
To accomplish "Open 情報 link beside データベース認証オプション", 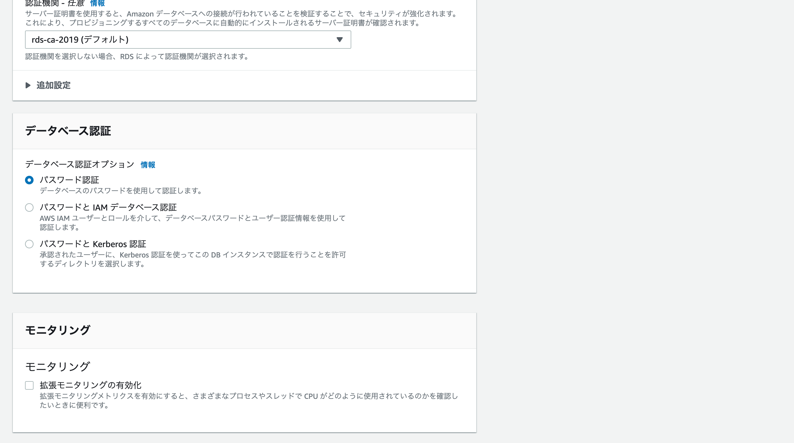I will [x=148, y=165].
